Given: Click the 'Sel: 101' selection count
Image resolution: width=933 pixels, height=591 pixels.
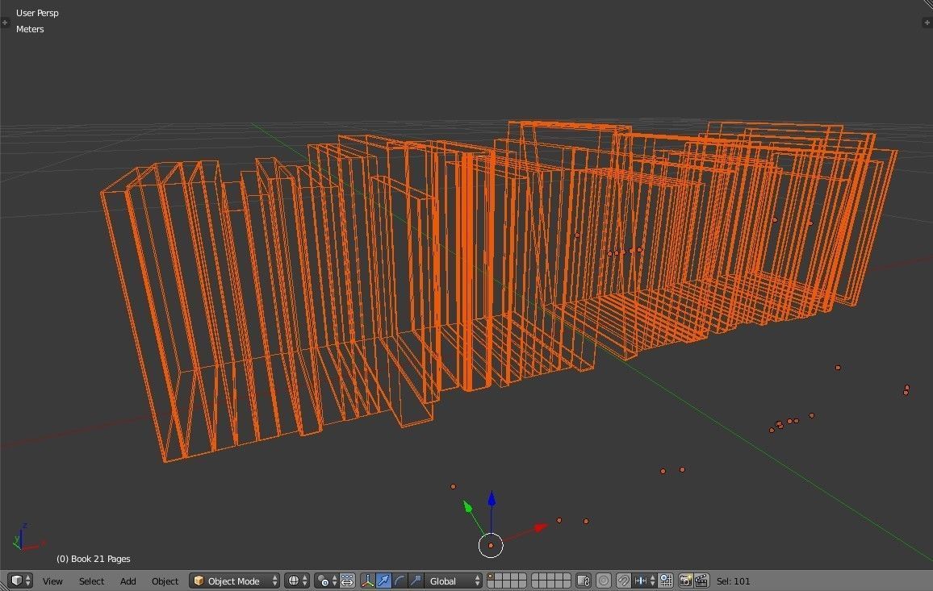Looking at the screenshot, I should pyautogui.click(x=733, y=581).
